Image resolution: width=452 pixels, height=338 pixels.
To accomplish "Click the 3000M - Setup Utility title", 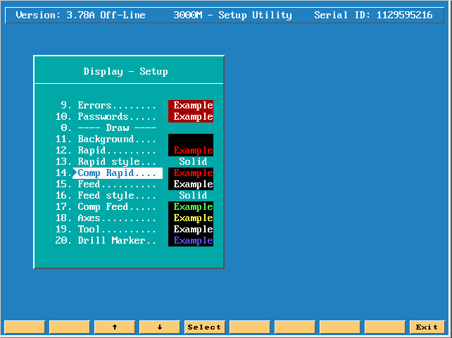I will (232, 15).
